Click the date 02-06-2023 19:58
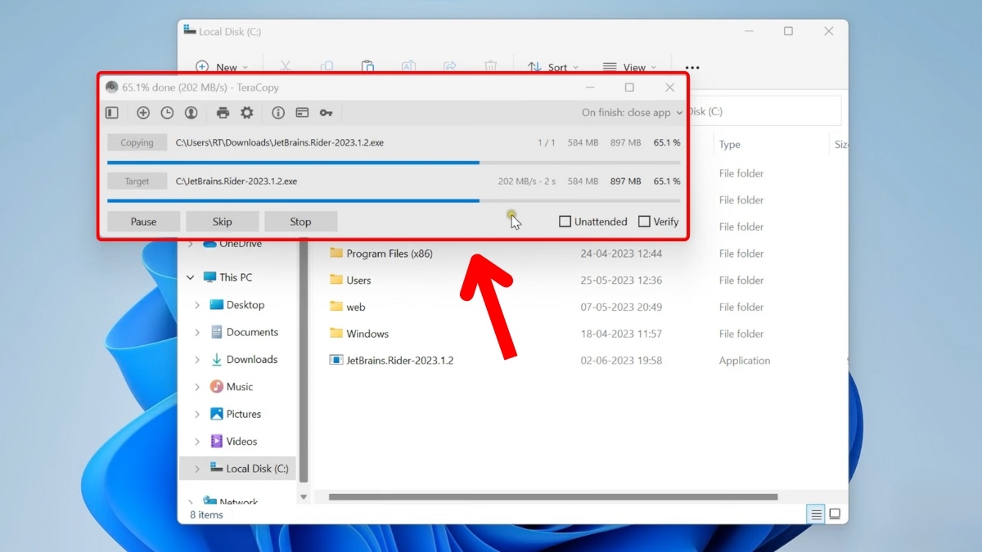 tap(621, 361)
